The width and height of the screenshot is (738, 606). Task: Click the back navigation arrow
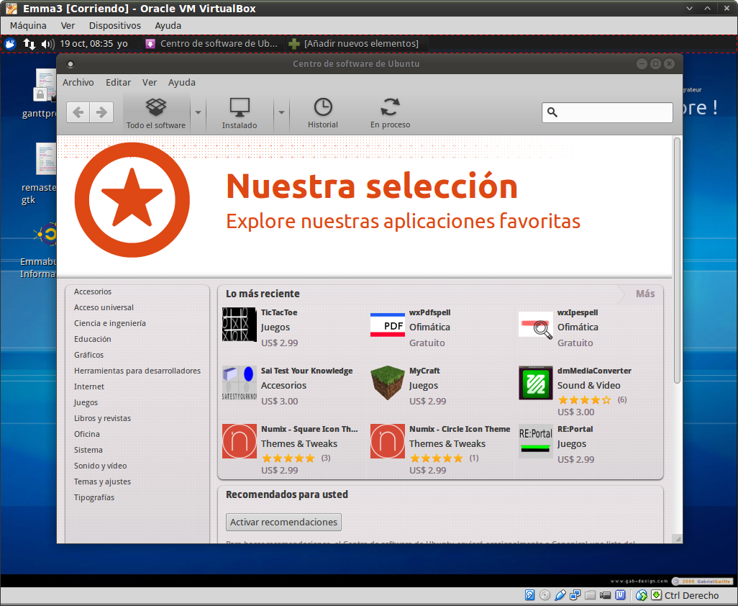pyautogui.click(x=78, y=112)
